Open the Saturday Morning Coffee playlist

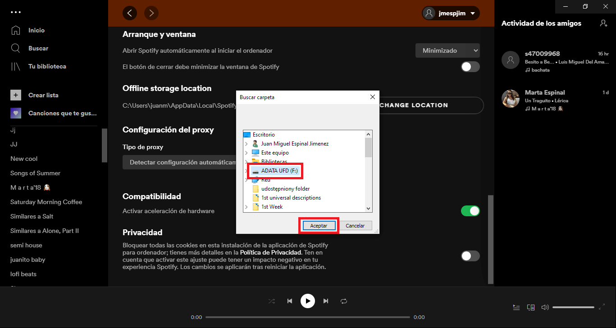[46, 202]
